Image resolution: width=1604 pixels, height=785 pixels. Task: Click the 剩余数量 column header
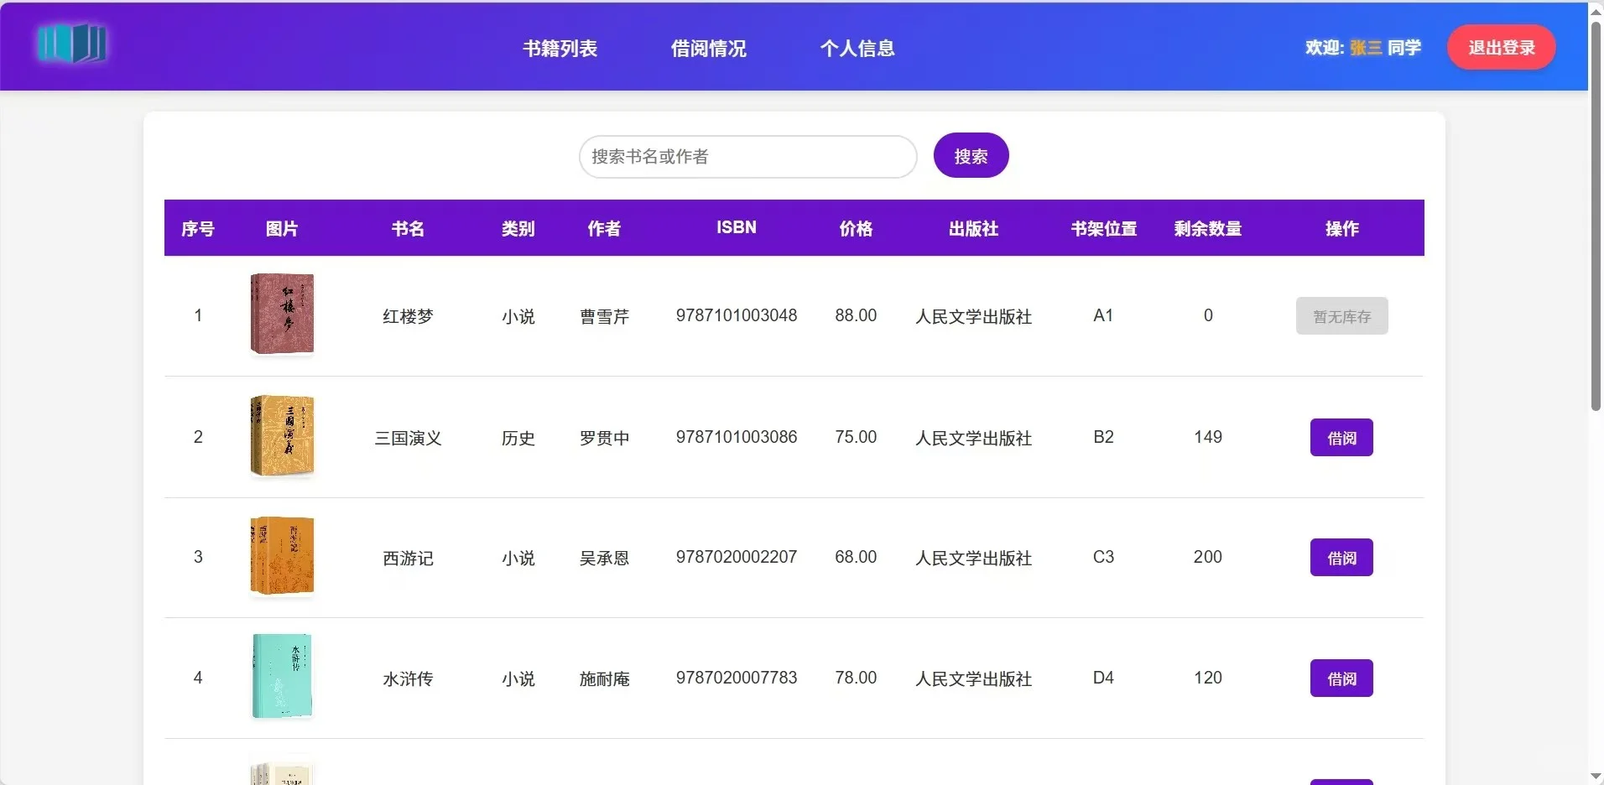tap(1207, 227)
